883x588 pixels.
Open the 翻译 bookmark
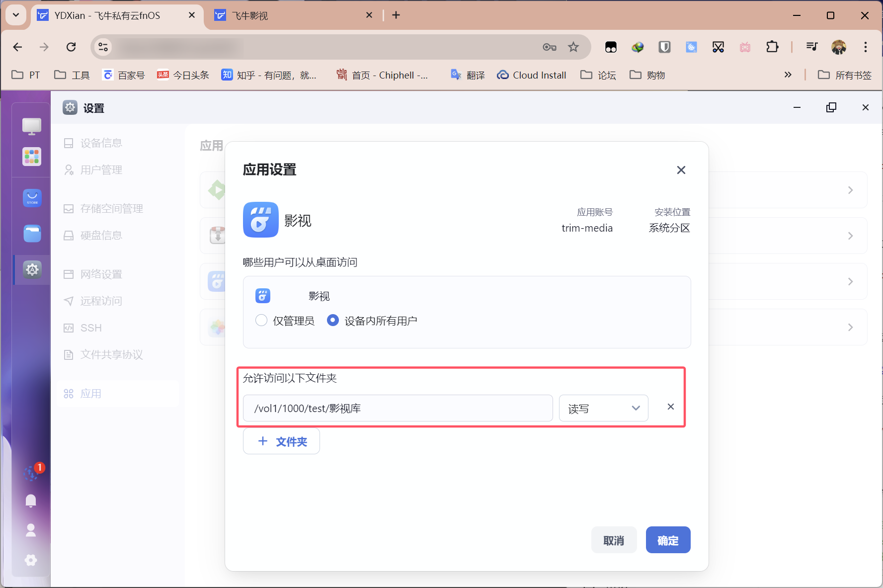468,75
